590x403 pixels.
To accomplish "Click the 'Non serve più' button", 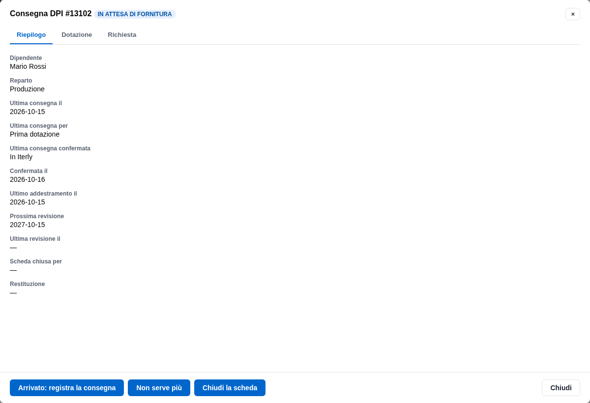I will 159,388.
